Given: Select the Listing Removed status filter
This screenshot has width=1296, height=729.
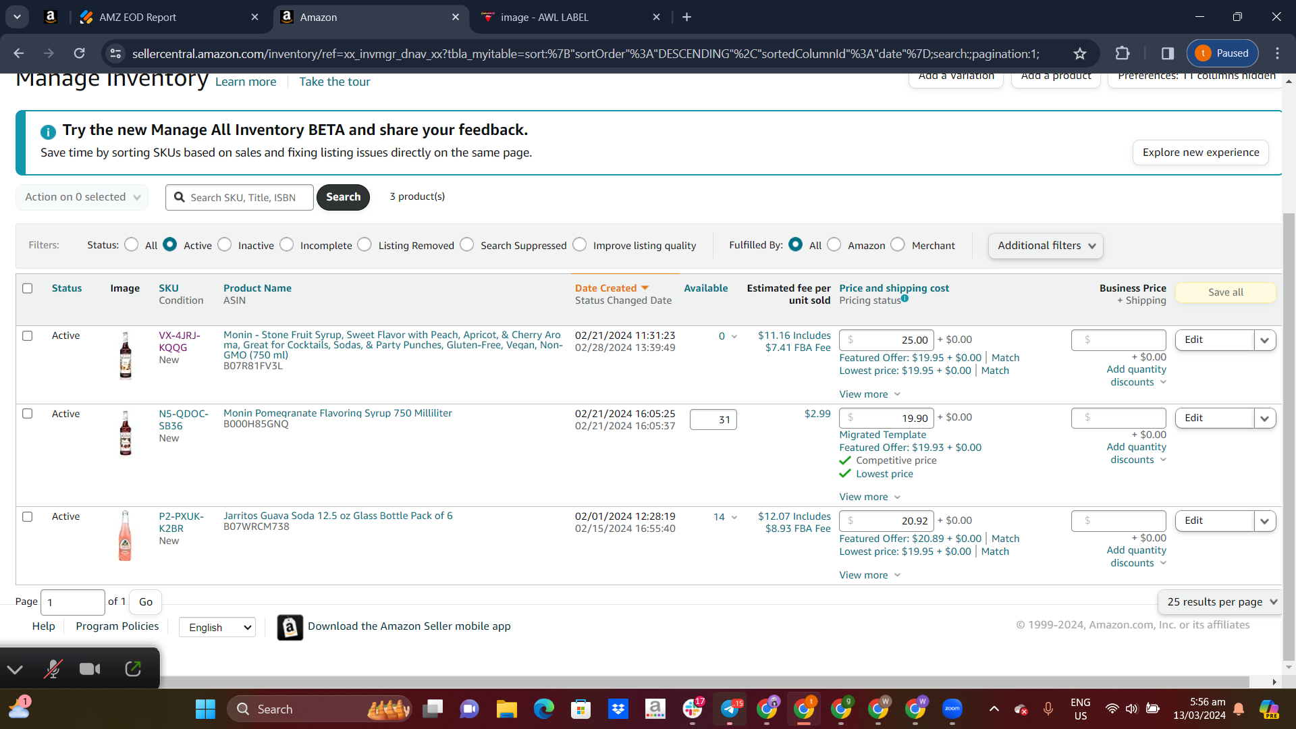Looking at the screenshot, I should pyautogui.click(x=364, y=245).
